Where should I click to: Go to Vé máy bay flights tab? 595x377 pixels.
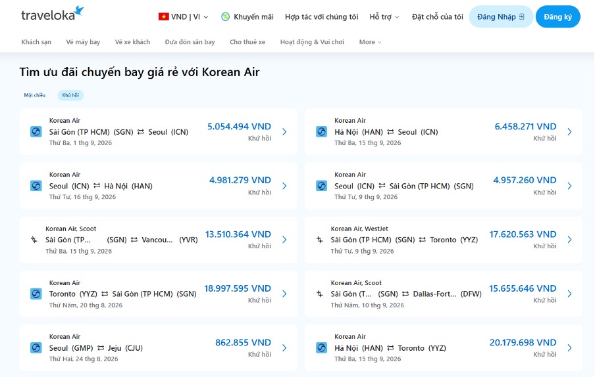pyautogui.click(x=83, y=42)
